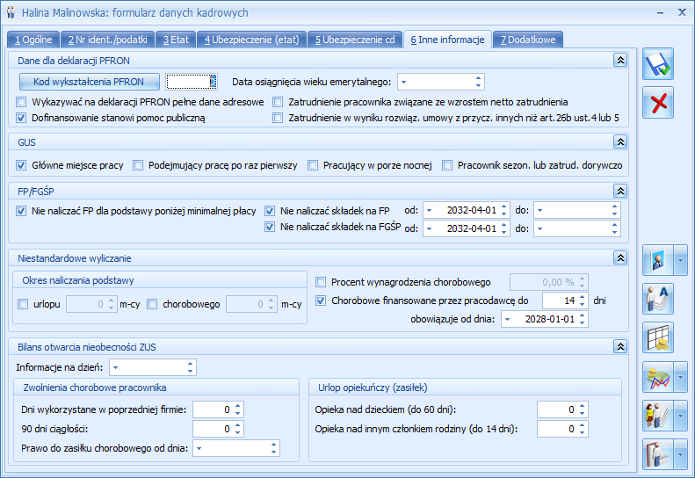Screen dimensions: 695x478
Task: Open the dropdown arrow beside the door icon
Action: [x=680, y=454]
